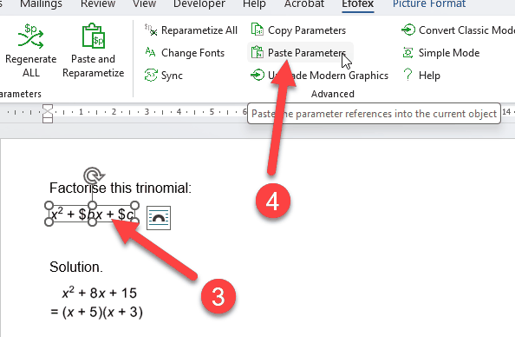
Task: Click the Sync label text
Action: tap(172, 76)
